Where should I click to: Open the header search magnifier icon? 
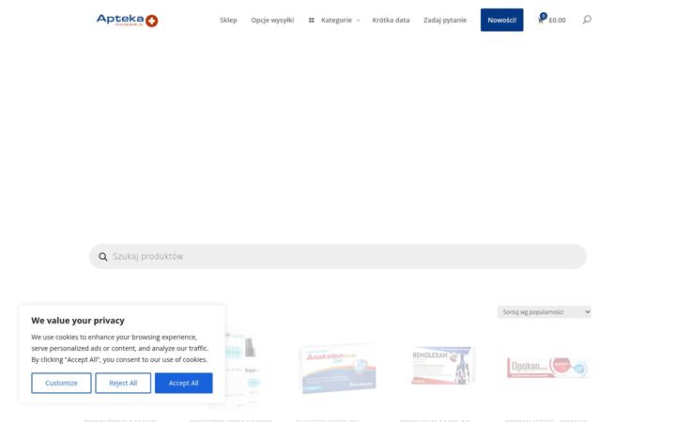coord(587,20)
